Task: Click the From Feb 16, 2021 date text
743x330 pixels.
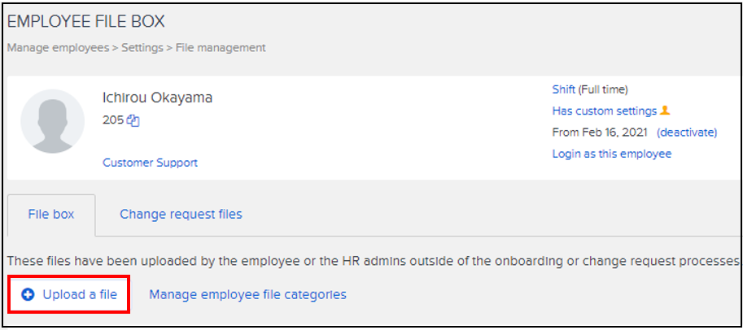Action: [601, 132]
